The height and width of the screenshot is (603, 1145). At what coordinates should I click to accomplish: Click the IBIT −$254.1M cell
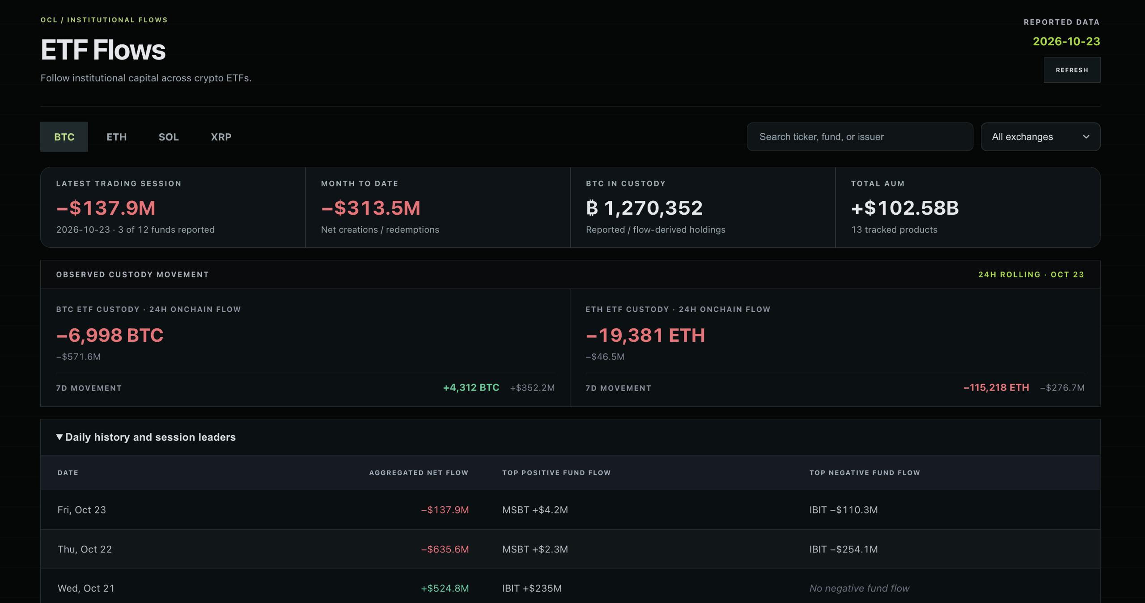click(x=844, y=549)
